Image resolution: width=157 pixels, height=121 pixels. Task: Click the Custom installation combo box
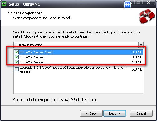pyautogui.click(x=78, y=45)
